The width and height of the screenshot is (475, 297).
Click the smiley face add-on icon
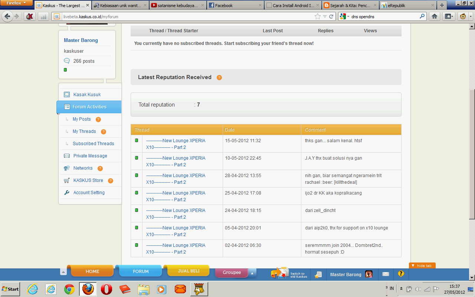click(x=463, y=16)
